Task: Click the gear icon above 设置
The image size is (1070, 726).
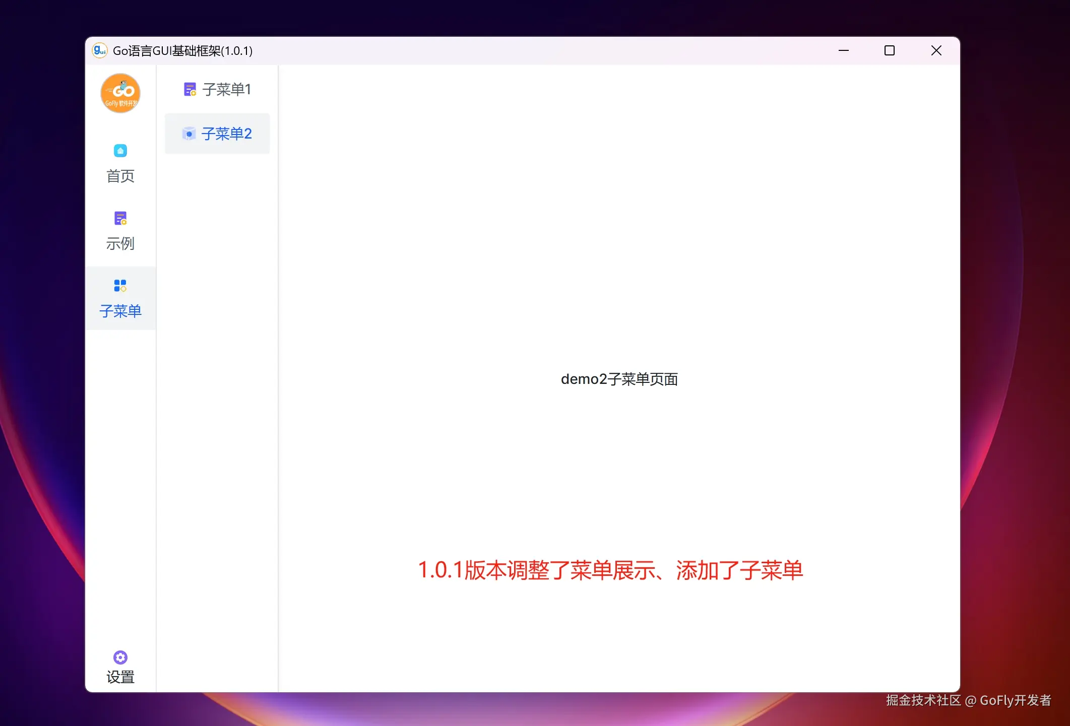Action: [x=120, y=657]
